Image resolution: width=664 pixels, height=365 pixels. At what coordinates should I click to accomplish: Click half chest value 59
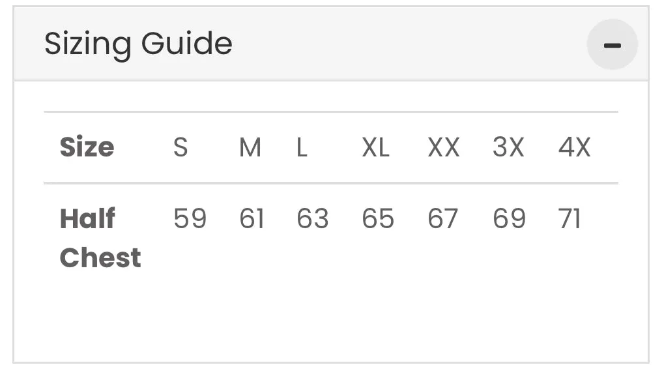[190, 219]
